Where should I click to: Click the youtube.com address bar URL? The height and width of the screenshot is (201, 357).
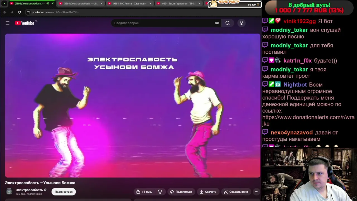tap(55, 12)
